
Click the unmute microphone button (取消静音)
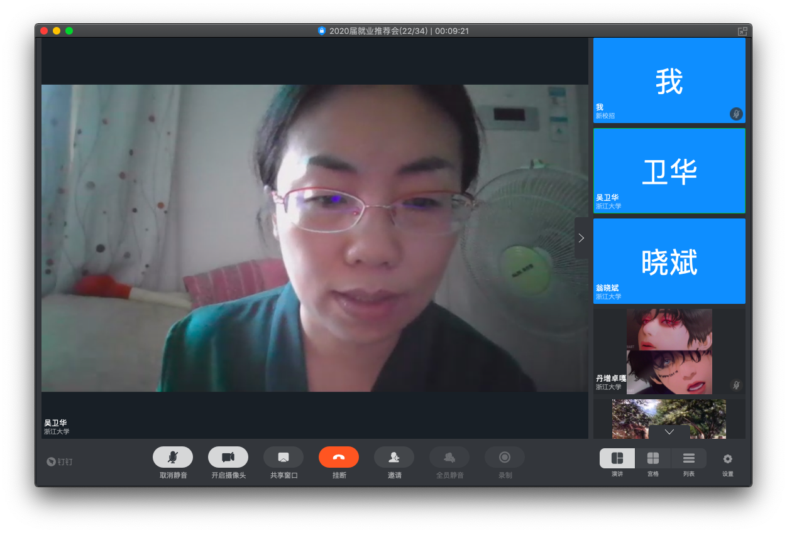[x=173, y=457]
